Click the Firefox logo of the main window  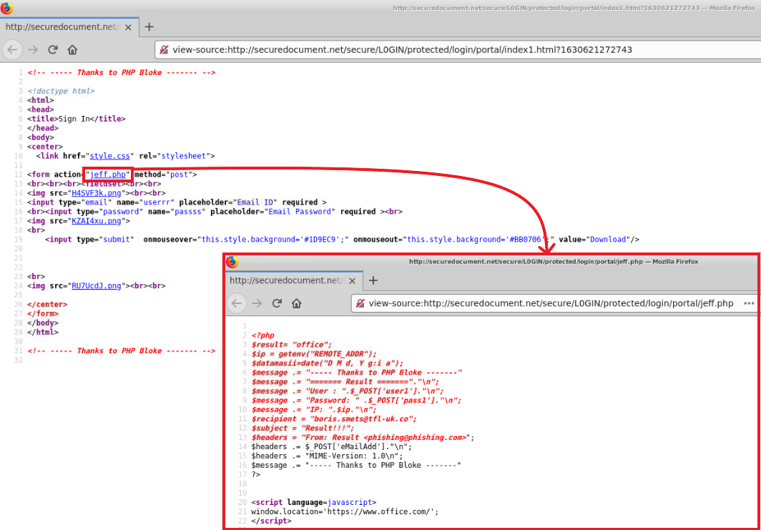[7, 9]
